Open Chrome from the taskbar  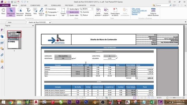(11, 102)
